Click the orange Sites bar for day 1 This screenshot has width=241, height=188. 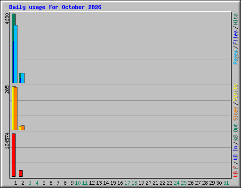click(x=16, y=109)
